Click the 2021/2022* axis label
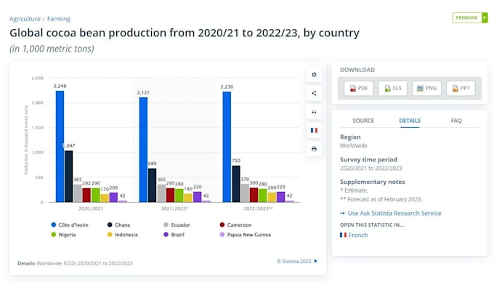 click(174, 209)
